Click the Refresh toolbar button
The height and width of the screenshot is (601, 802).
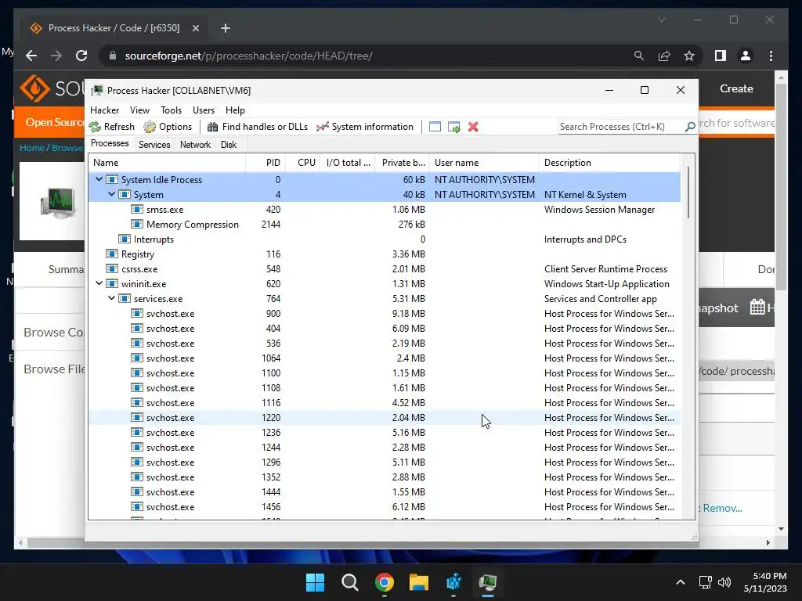[x=111, y=127]
